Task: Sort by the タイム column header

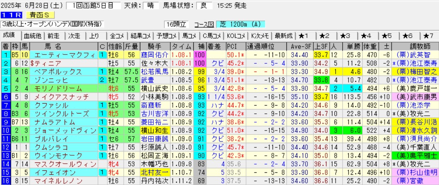Action: tap(182, 45)
